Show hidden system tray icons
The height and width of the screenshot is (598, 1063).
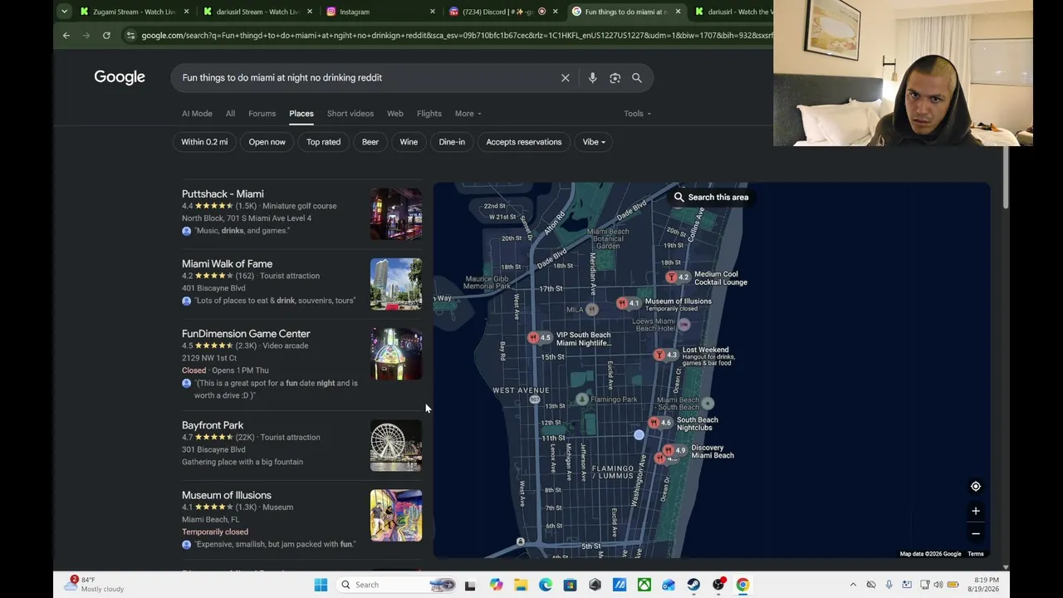click(x=853, y=585)
